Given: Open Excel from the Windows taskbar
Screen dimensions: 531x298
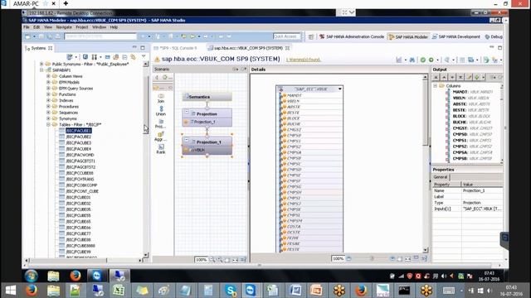Looking at the screenshot, I should (119, 291).
